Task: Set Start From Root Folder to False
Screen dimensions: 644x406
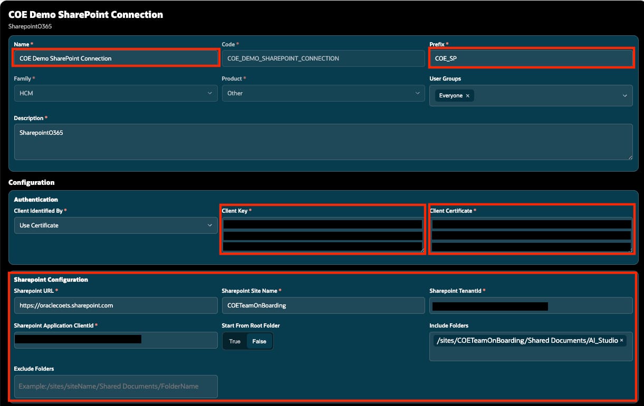Action: click(259, 341)
